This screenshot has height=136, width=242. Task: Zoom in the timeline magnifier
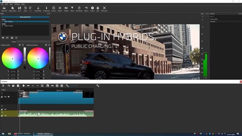pos(98,86)
